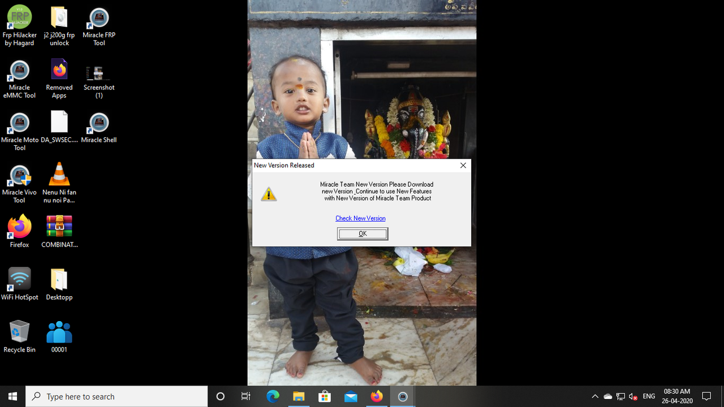Open the 00001 desktop icon

tap(59, 337)
